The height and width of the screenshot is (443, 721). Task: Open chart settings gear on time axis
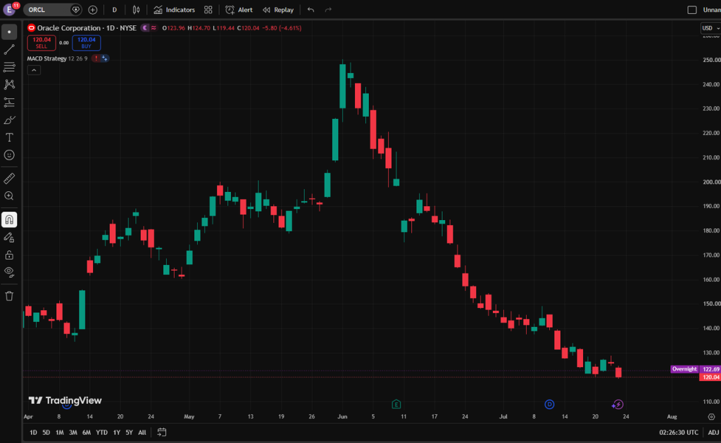click(x=711, y=417)
